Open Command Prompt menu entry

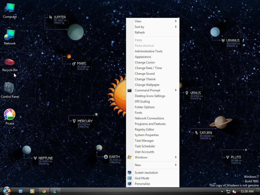pyautogui.click(x=153, y=90)
